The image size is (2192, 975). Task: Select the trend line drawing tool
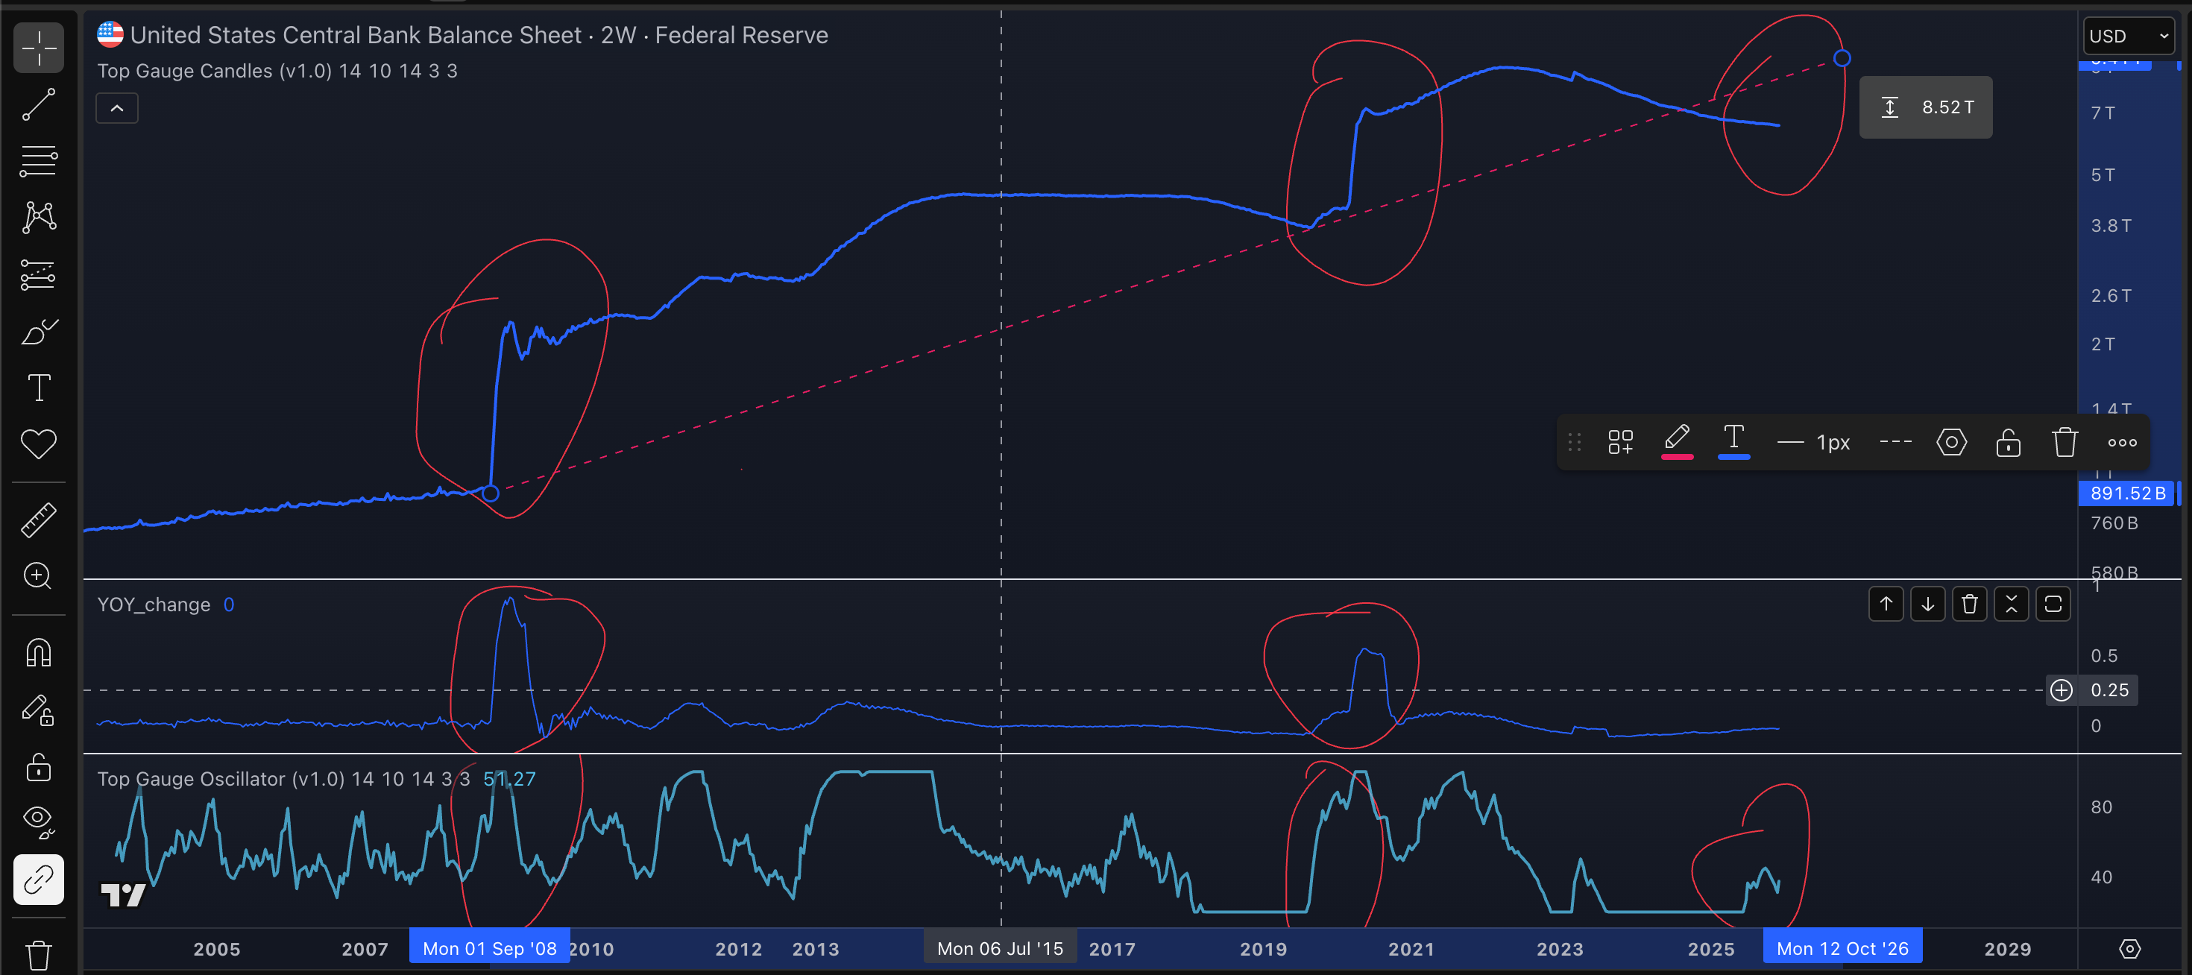pos(38,104)
